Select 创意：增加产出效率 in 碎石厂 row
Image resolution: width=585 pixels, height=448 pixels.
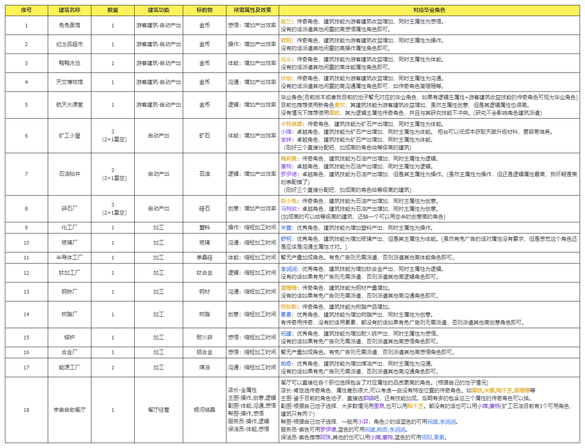click(252, 209)
